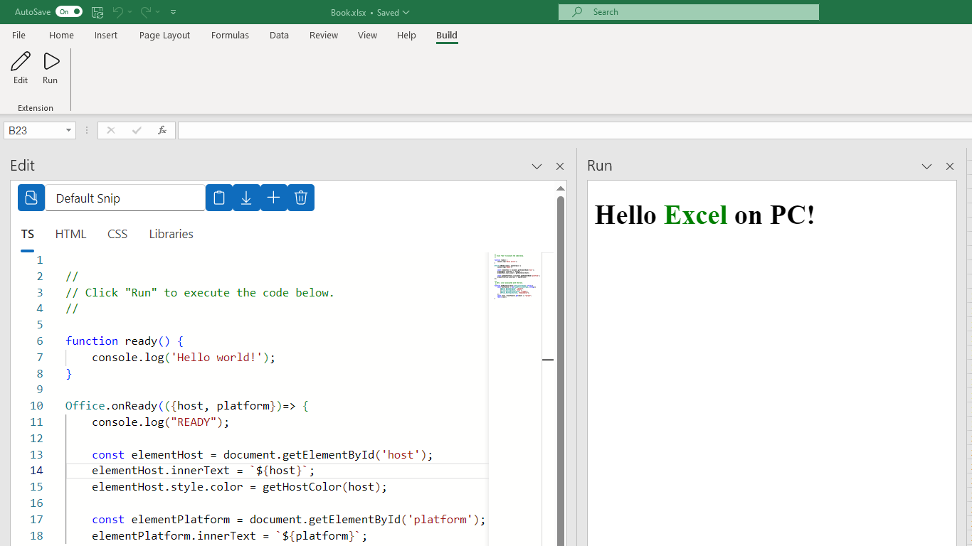Viewport: 972px width, 546px height.
Task: Select the Data ribbon tab
Action: click(x=279, y=36)
